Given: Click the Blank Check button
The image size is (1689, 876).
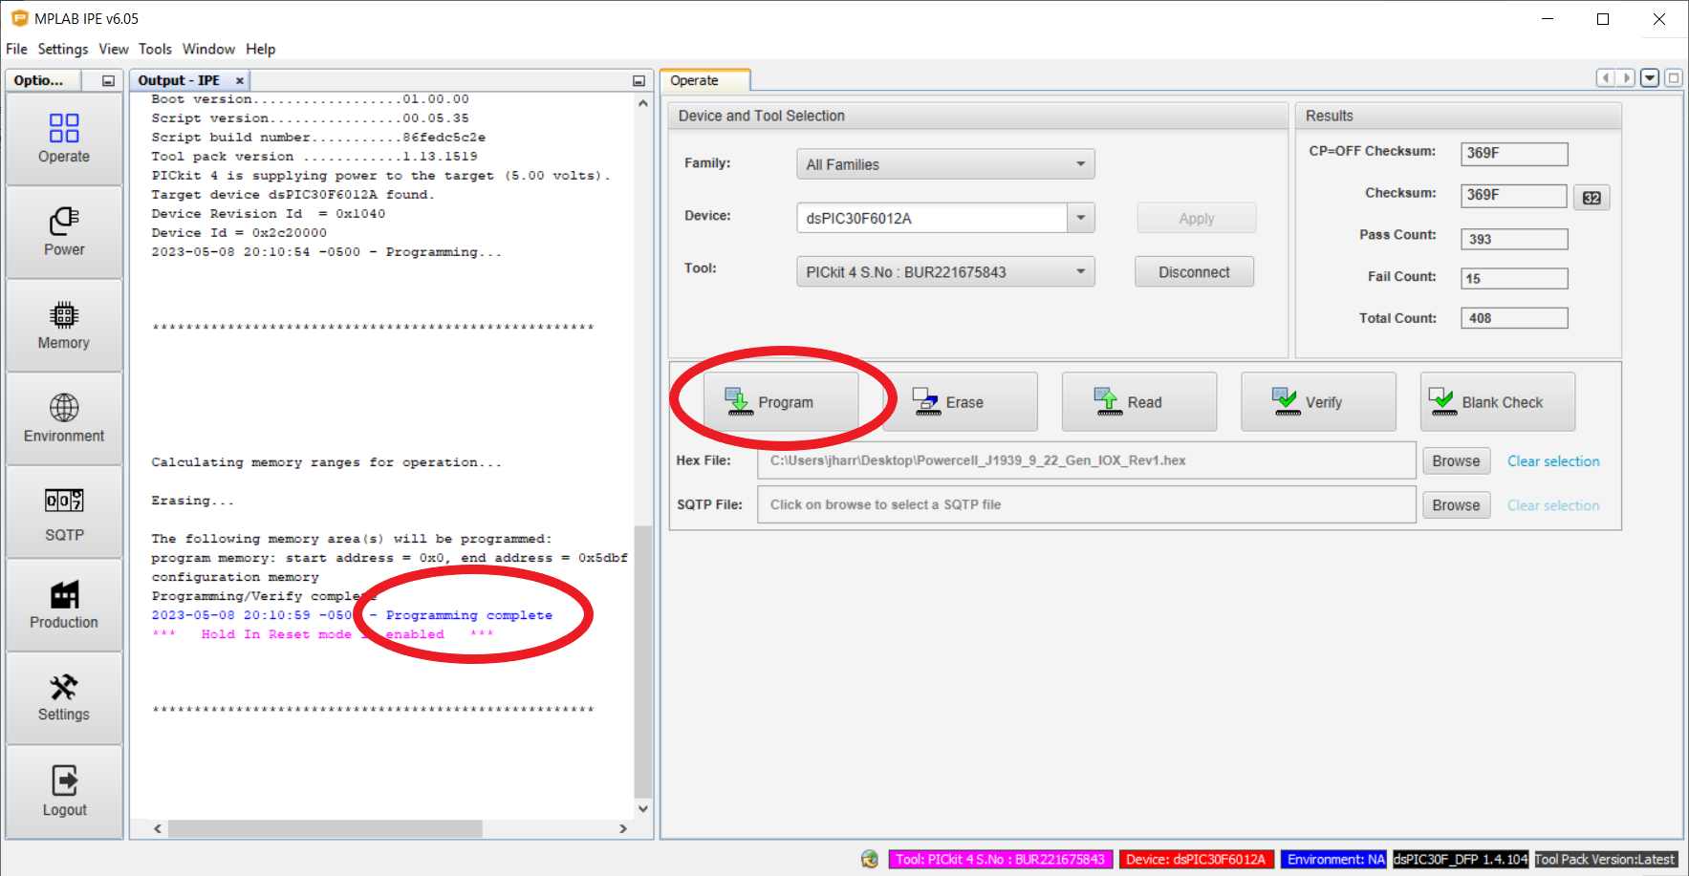Looking at the screenshot, I should point(1497,402).
